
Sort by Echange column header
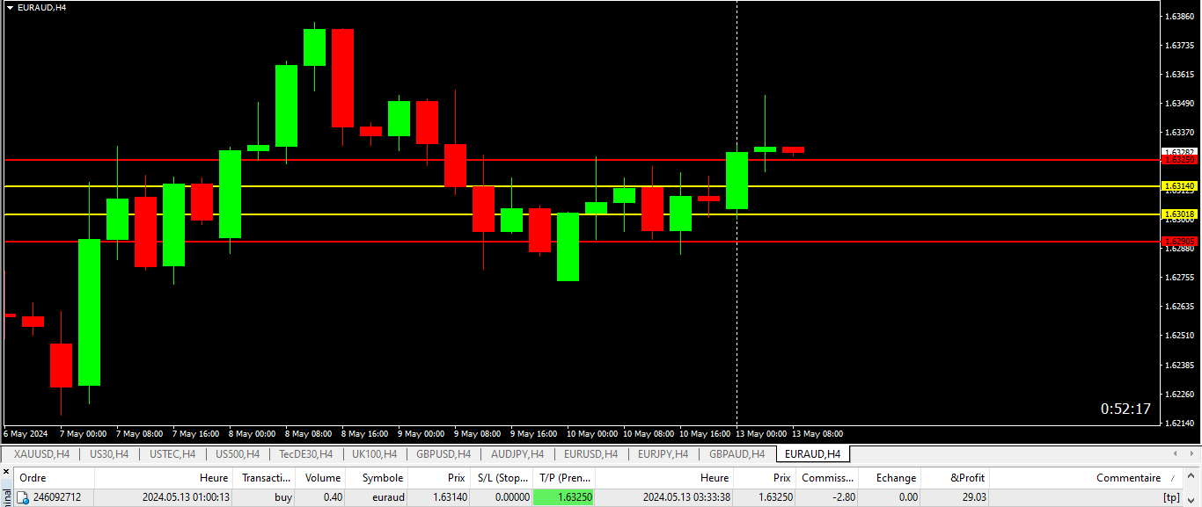point(888,478)
